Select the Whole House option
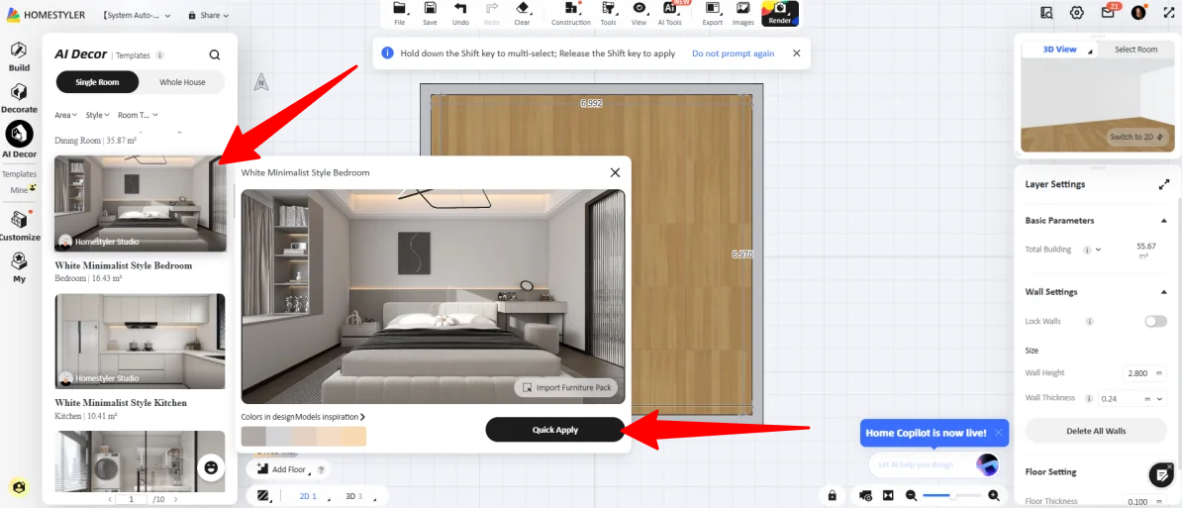Screen dimensions: 1182x508 click(182, 82)
